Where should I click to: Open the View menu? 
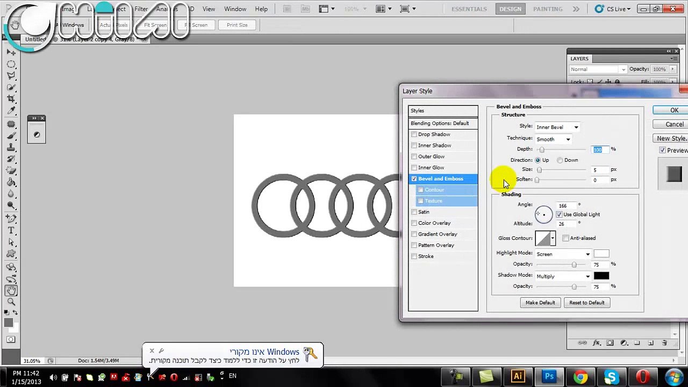[x=209, y=9]
